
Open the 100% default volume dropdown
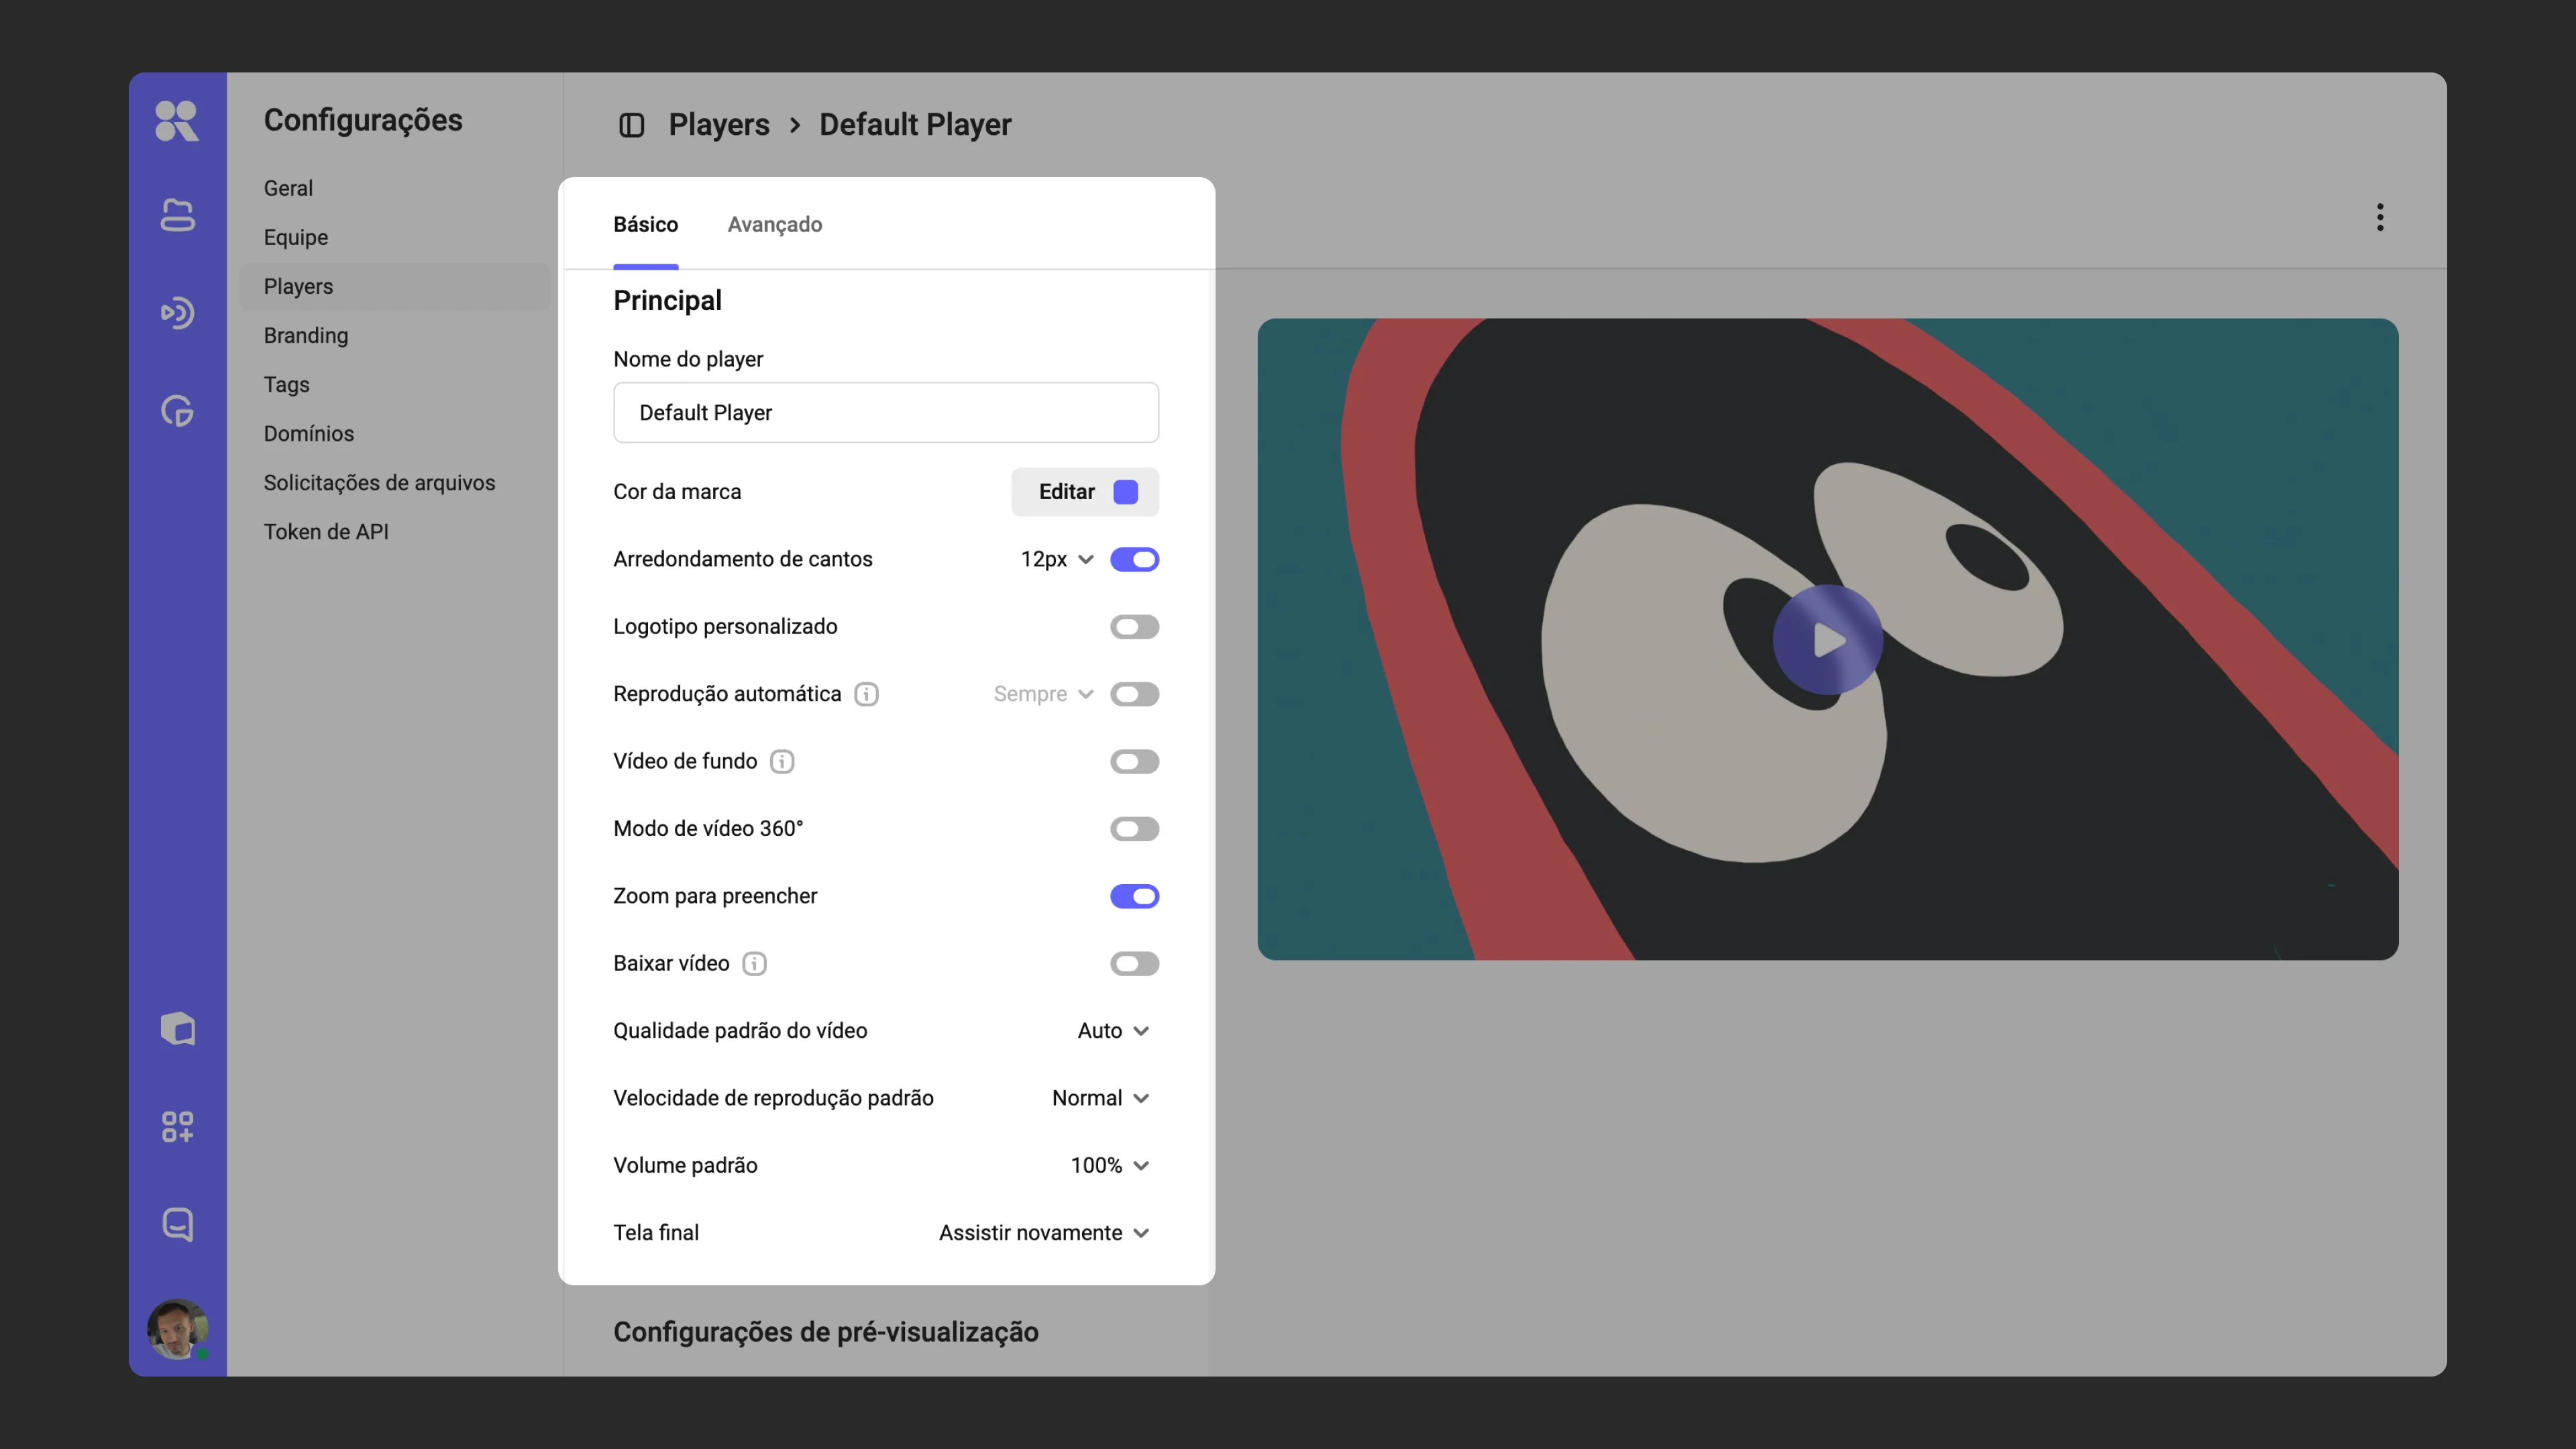(1109, 1166)
